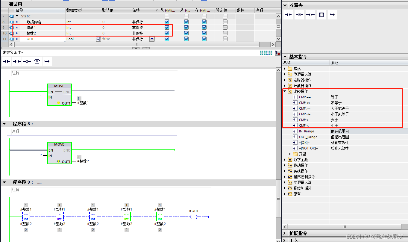
Task: Toggle HMI accessible checkbox for 整数1
Action: pos(167,28)
